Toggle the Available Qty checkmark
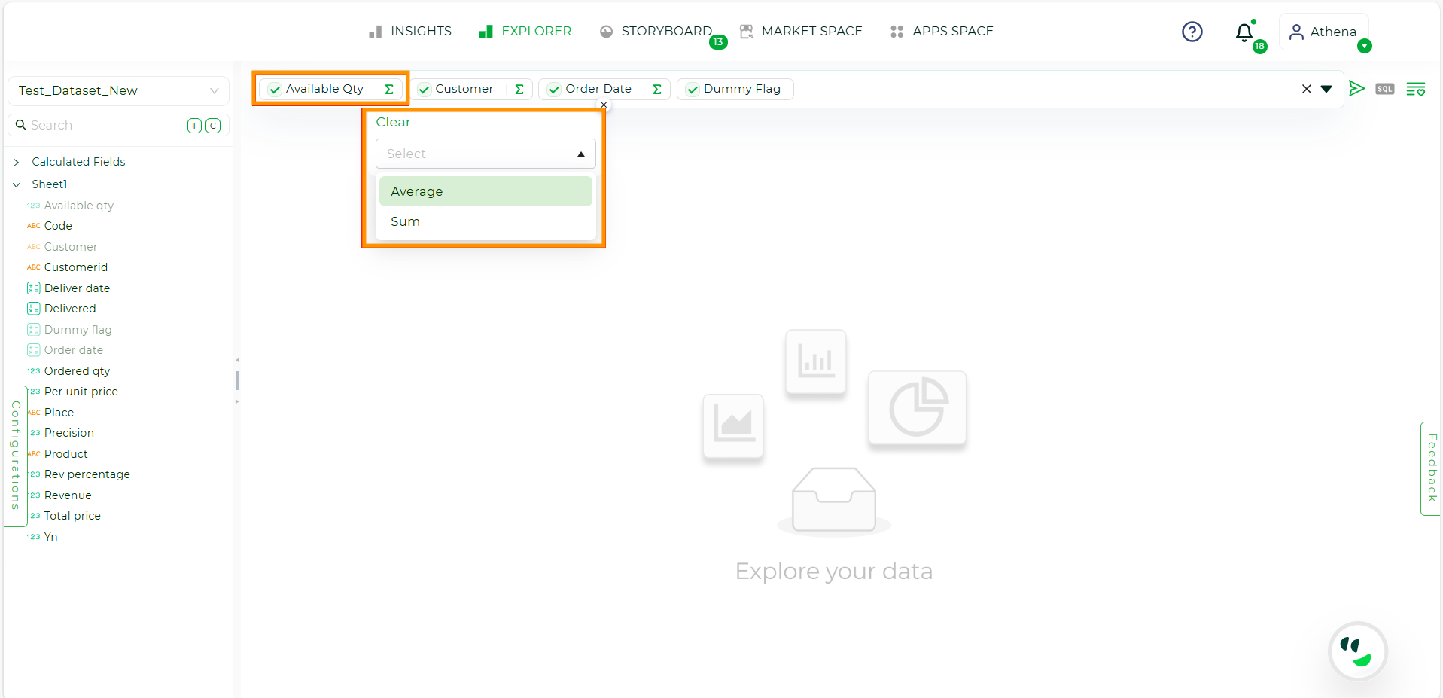This screenshot has height=698, width=1443. tap(275, 90)
